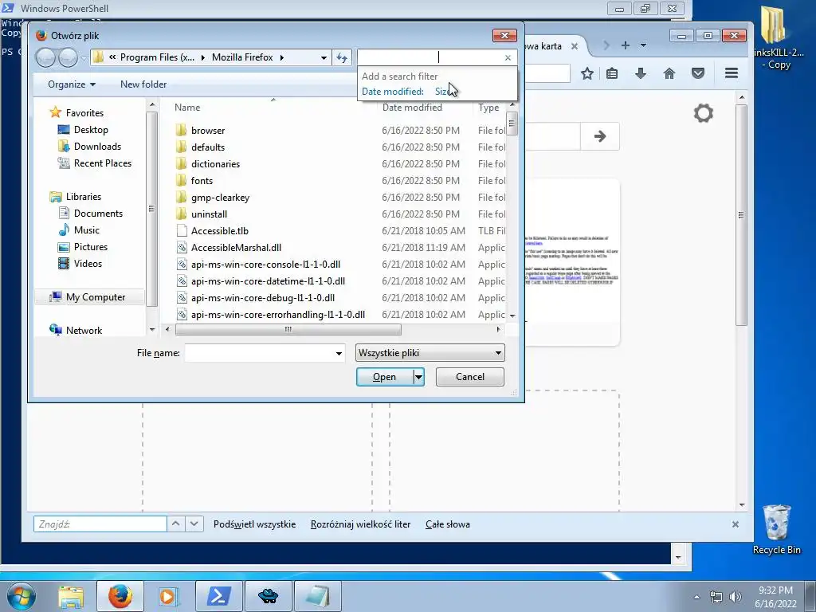The width and height of the screenshot is (816, 612).
Task: Expand the recent pages arrow beside Forward
Action: (83, 57)
